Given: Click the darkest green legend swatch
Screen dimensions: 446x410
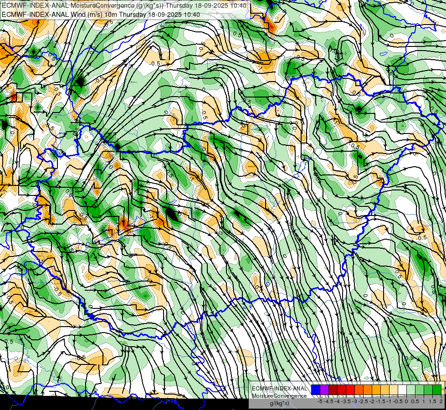Looking at the screenshot, I should (436, 390).
